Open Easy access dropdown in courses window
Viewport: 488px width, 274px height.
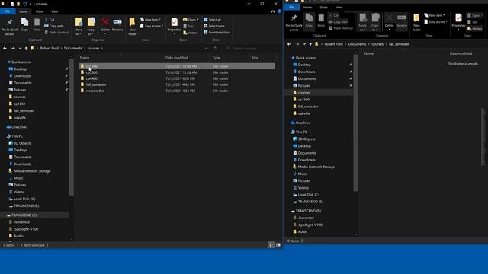(x=152, y=26)
